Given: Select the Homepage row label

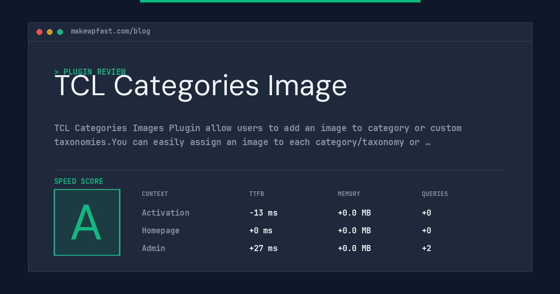Looking at the screenshot, I should pos(161,231).
